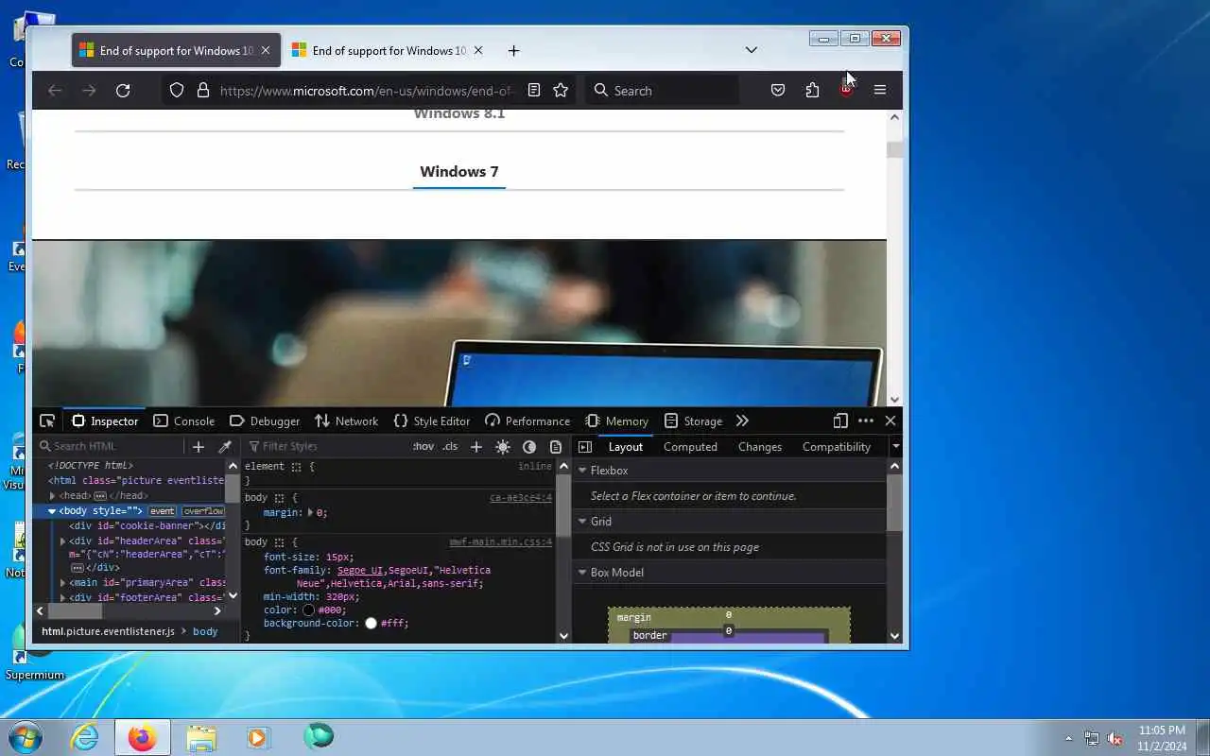Viewport: 1210px width, 756px height.
Task: Toggle :hov pseudo-class panel
Action: 423,446
